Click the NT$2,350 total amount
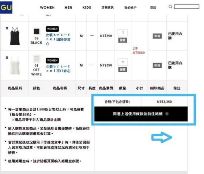204x174 pixels. pyautogui.click(x=164, y=102)
